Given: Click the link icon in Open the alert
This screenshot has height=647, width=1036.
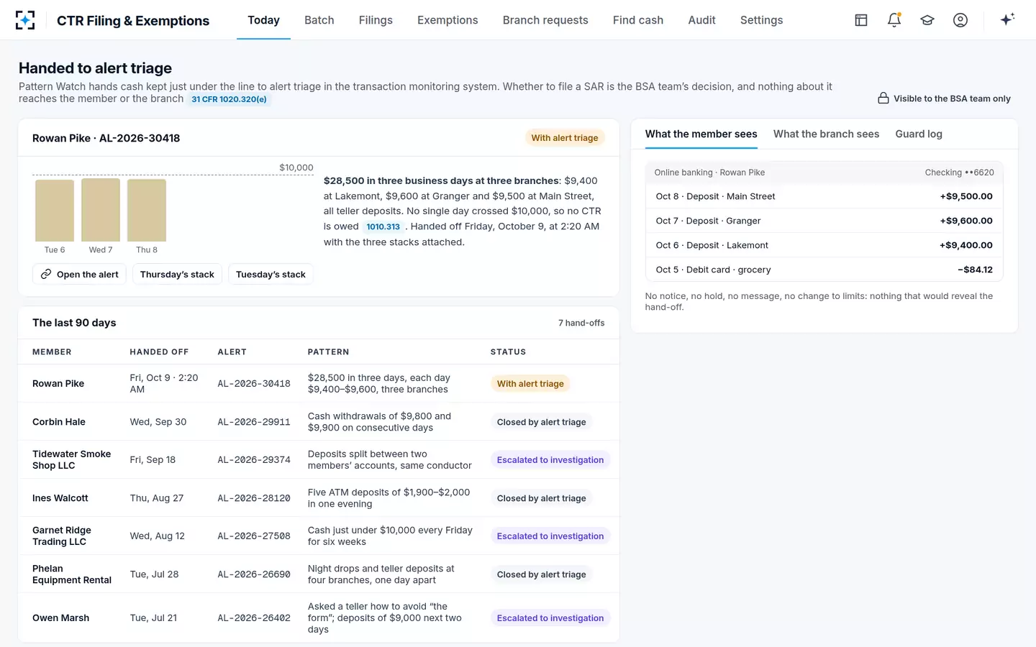Looking at the screenshot, I should (46, 274).
